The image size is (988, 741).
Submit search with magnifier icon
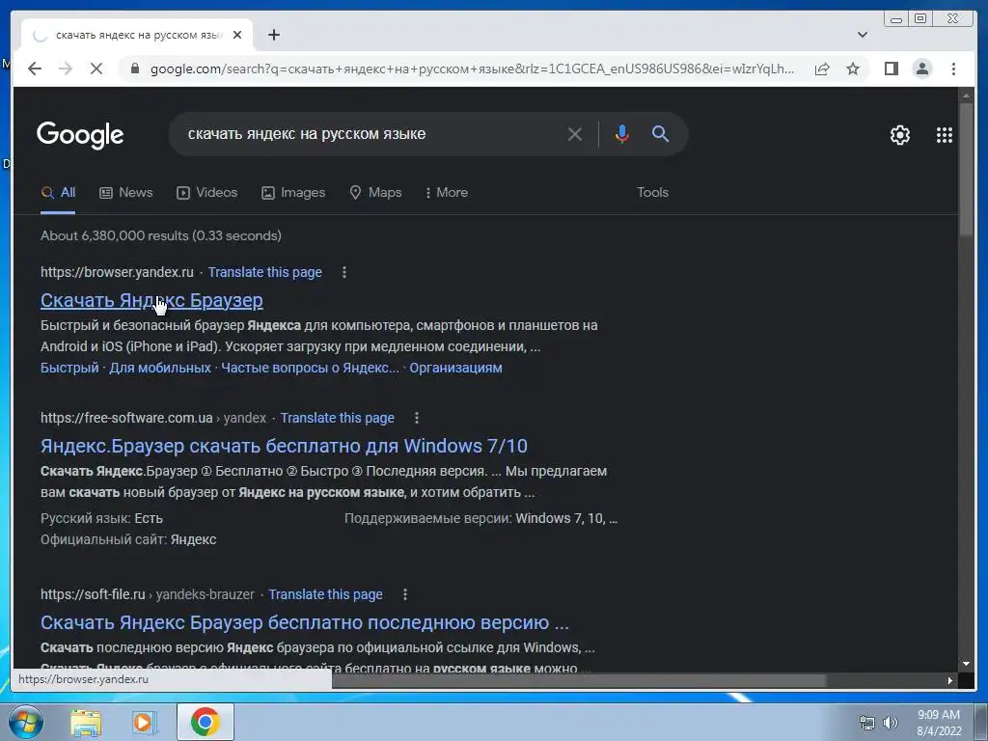[660, 133]
